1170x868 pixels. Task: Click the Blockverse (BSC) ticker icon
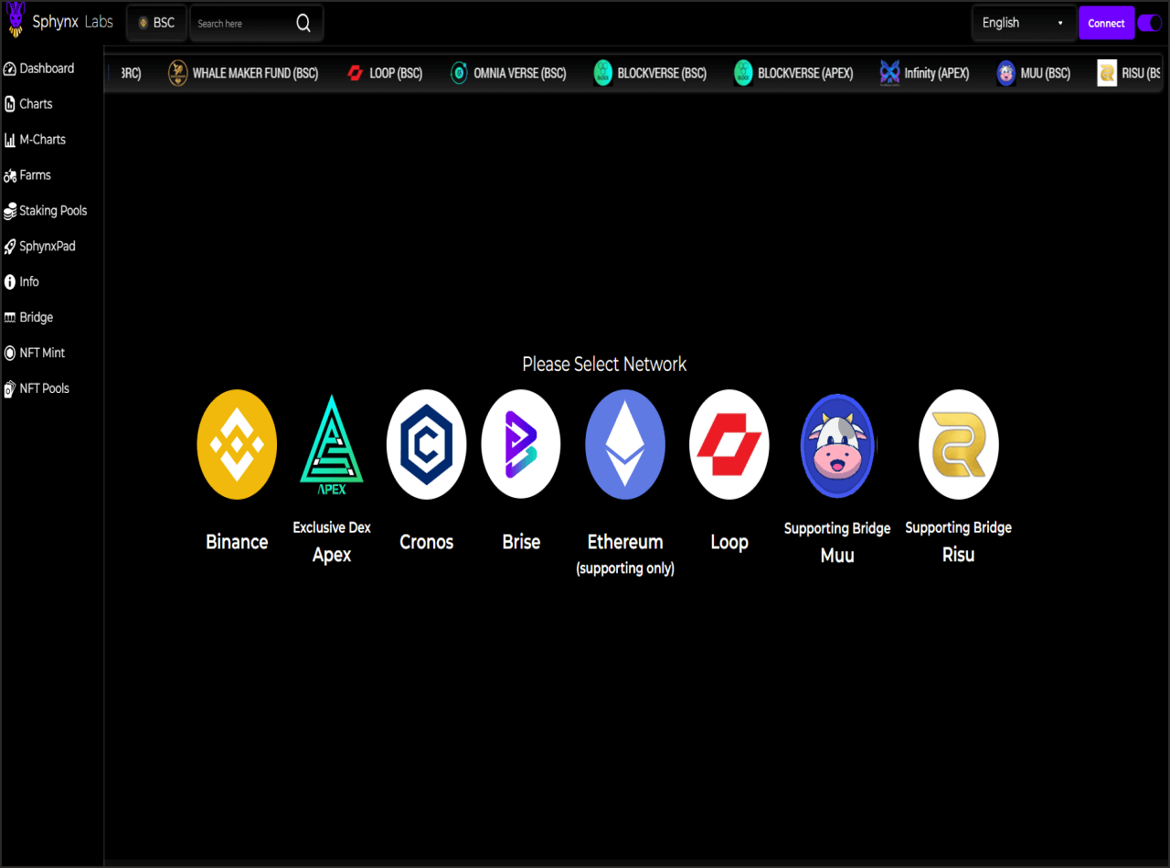(x=602, y=73)
